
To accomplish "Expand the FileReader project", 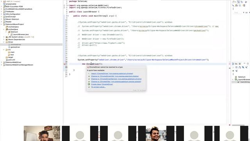I will pos(2,12).
